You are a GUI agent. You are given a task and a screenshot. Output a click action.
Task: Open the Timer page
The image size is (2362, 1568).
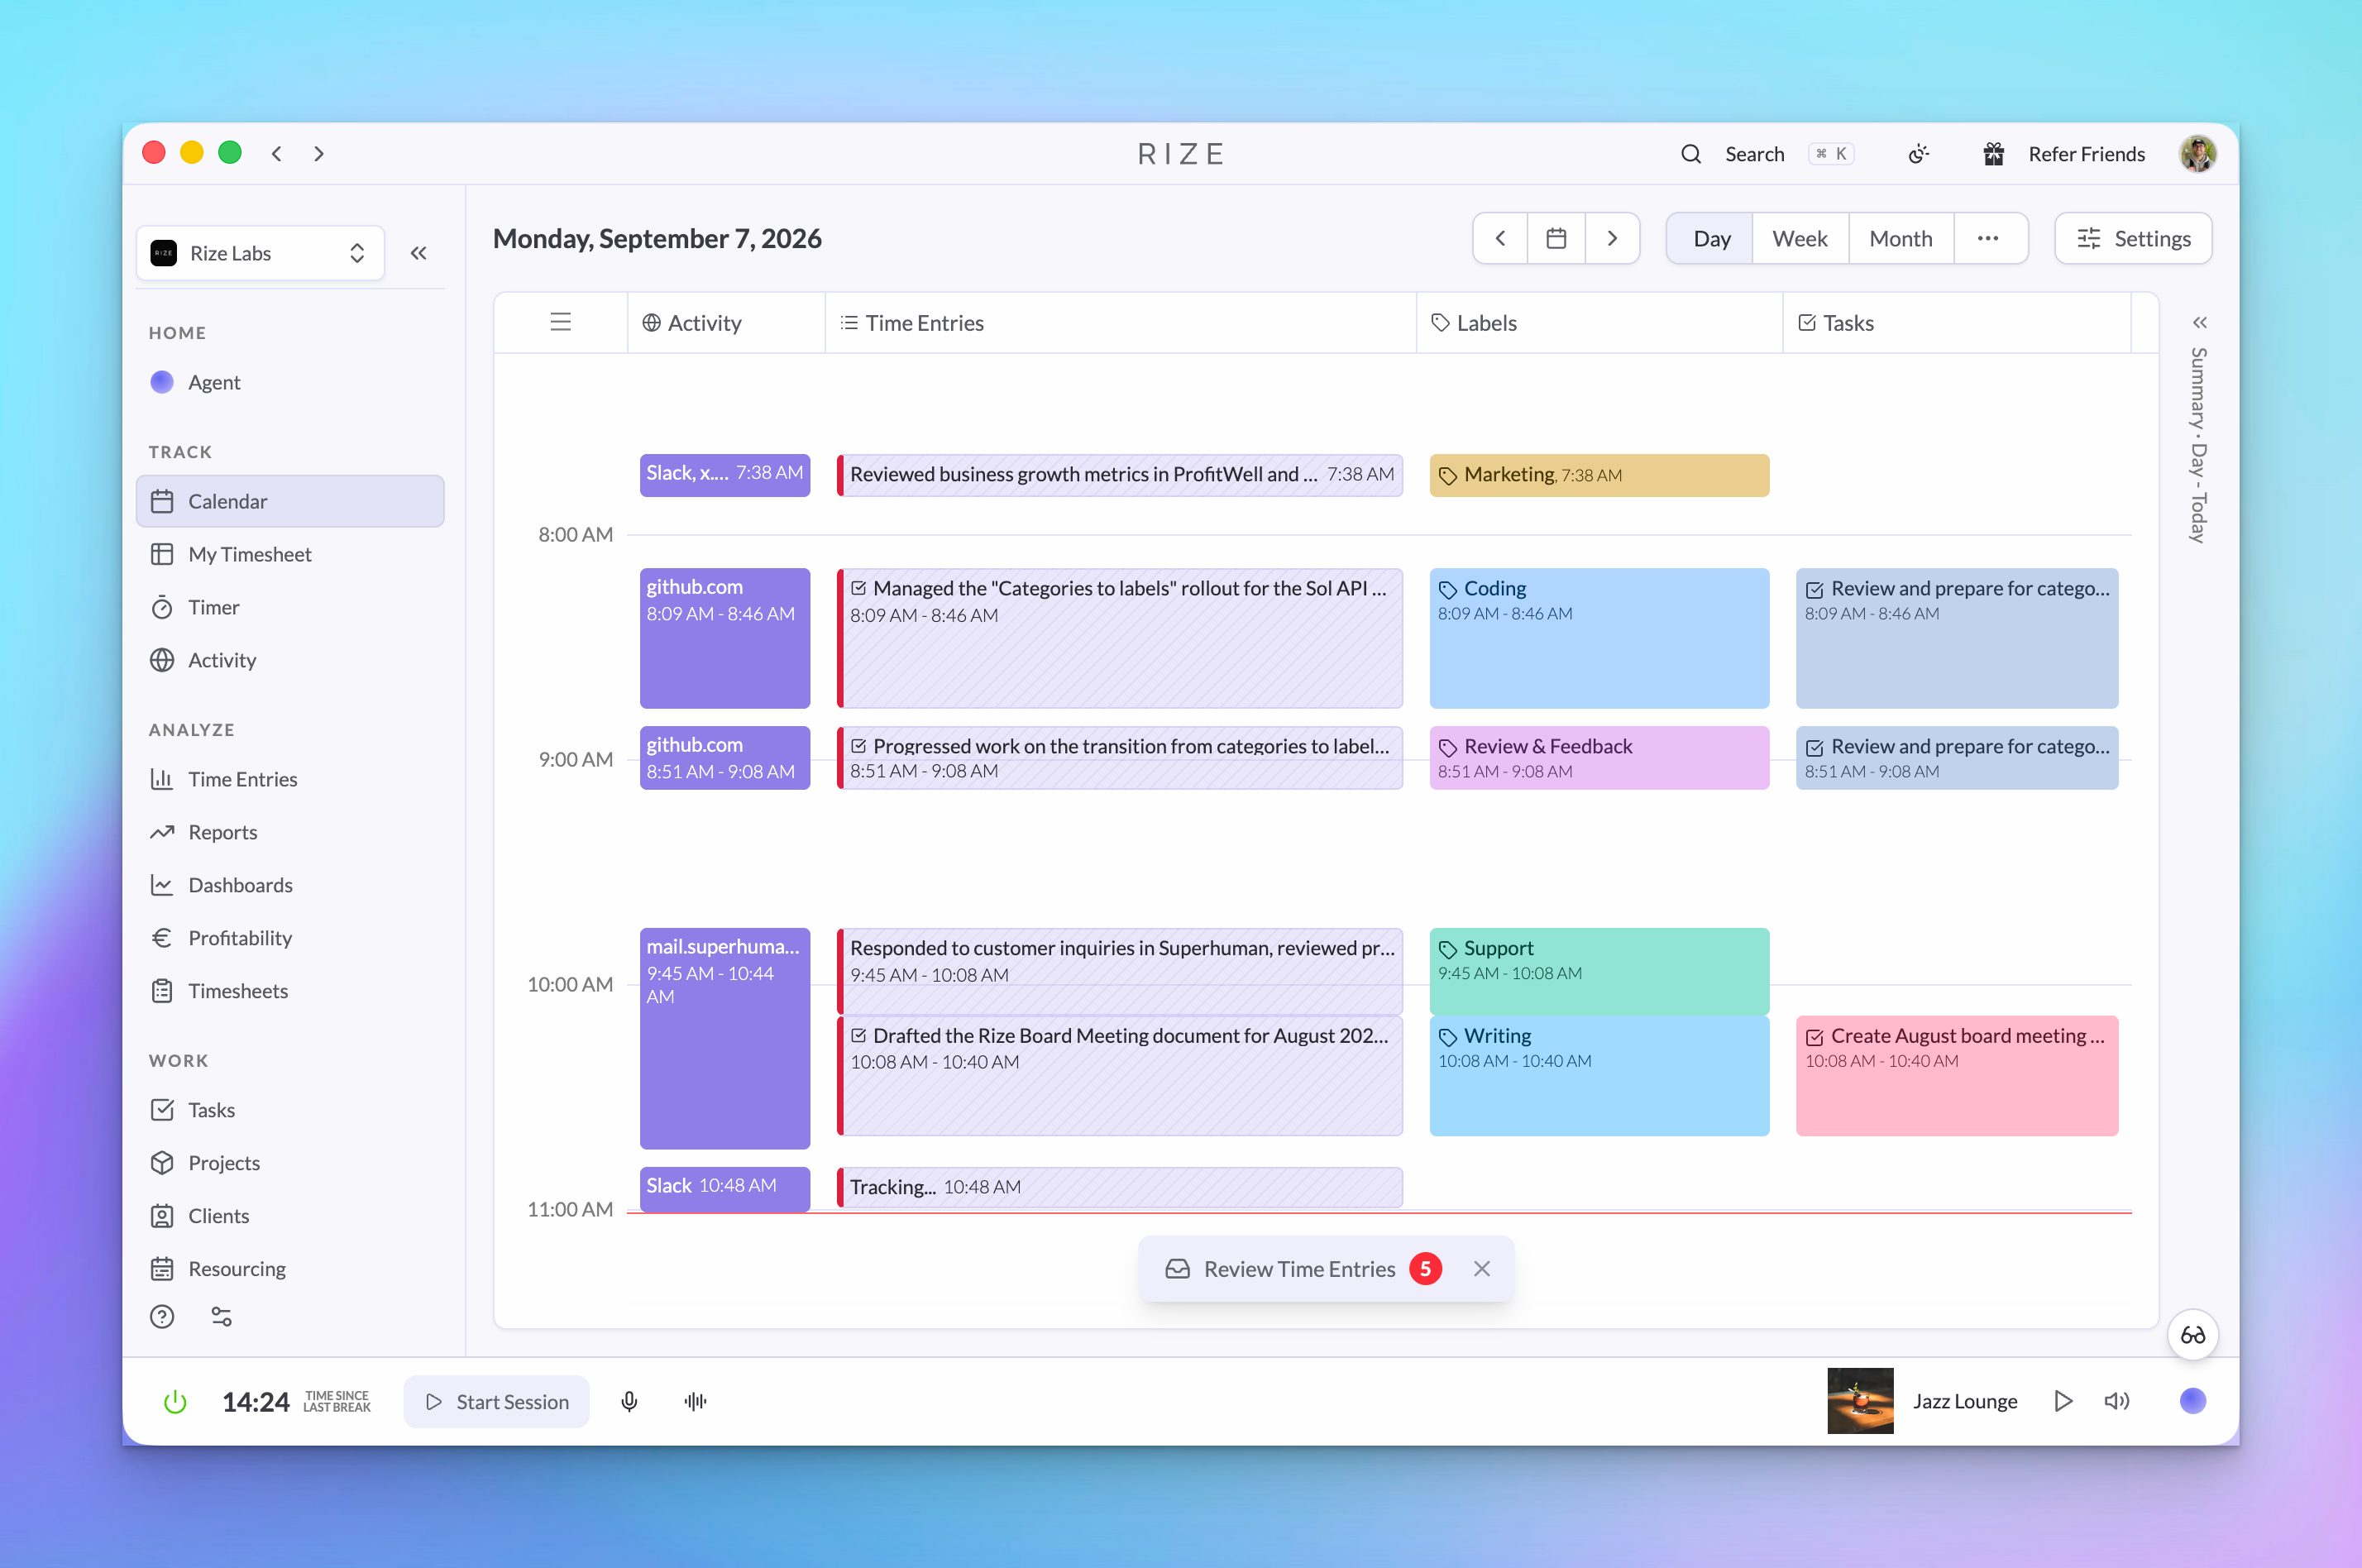(x=290, y=607)
